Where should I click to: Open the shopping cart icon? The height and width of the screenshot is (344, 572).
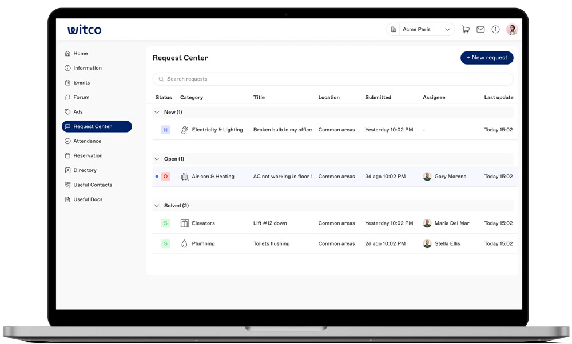pyautogui.click(x=466, y=30)
